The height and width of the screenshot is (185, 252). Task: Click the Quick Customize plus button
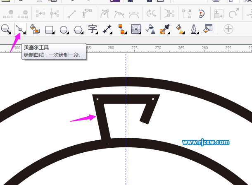tap(228, 29)
